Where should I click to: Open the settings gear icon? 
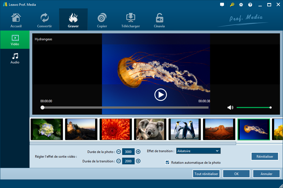click(x=241, y=5)
